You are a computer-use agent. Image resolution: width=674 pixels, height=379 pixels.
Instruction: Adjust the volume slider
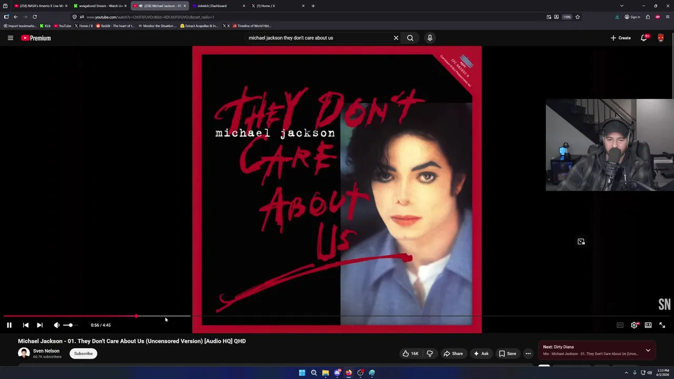click(70, 325)
